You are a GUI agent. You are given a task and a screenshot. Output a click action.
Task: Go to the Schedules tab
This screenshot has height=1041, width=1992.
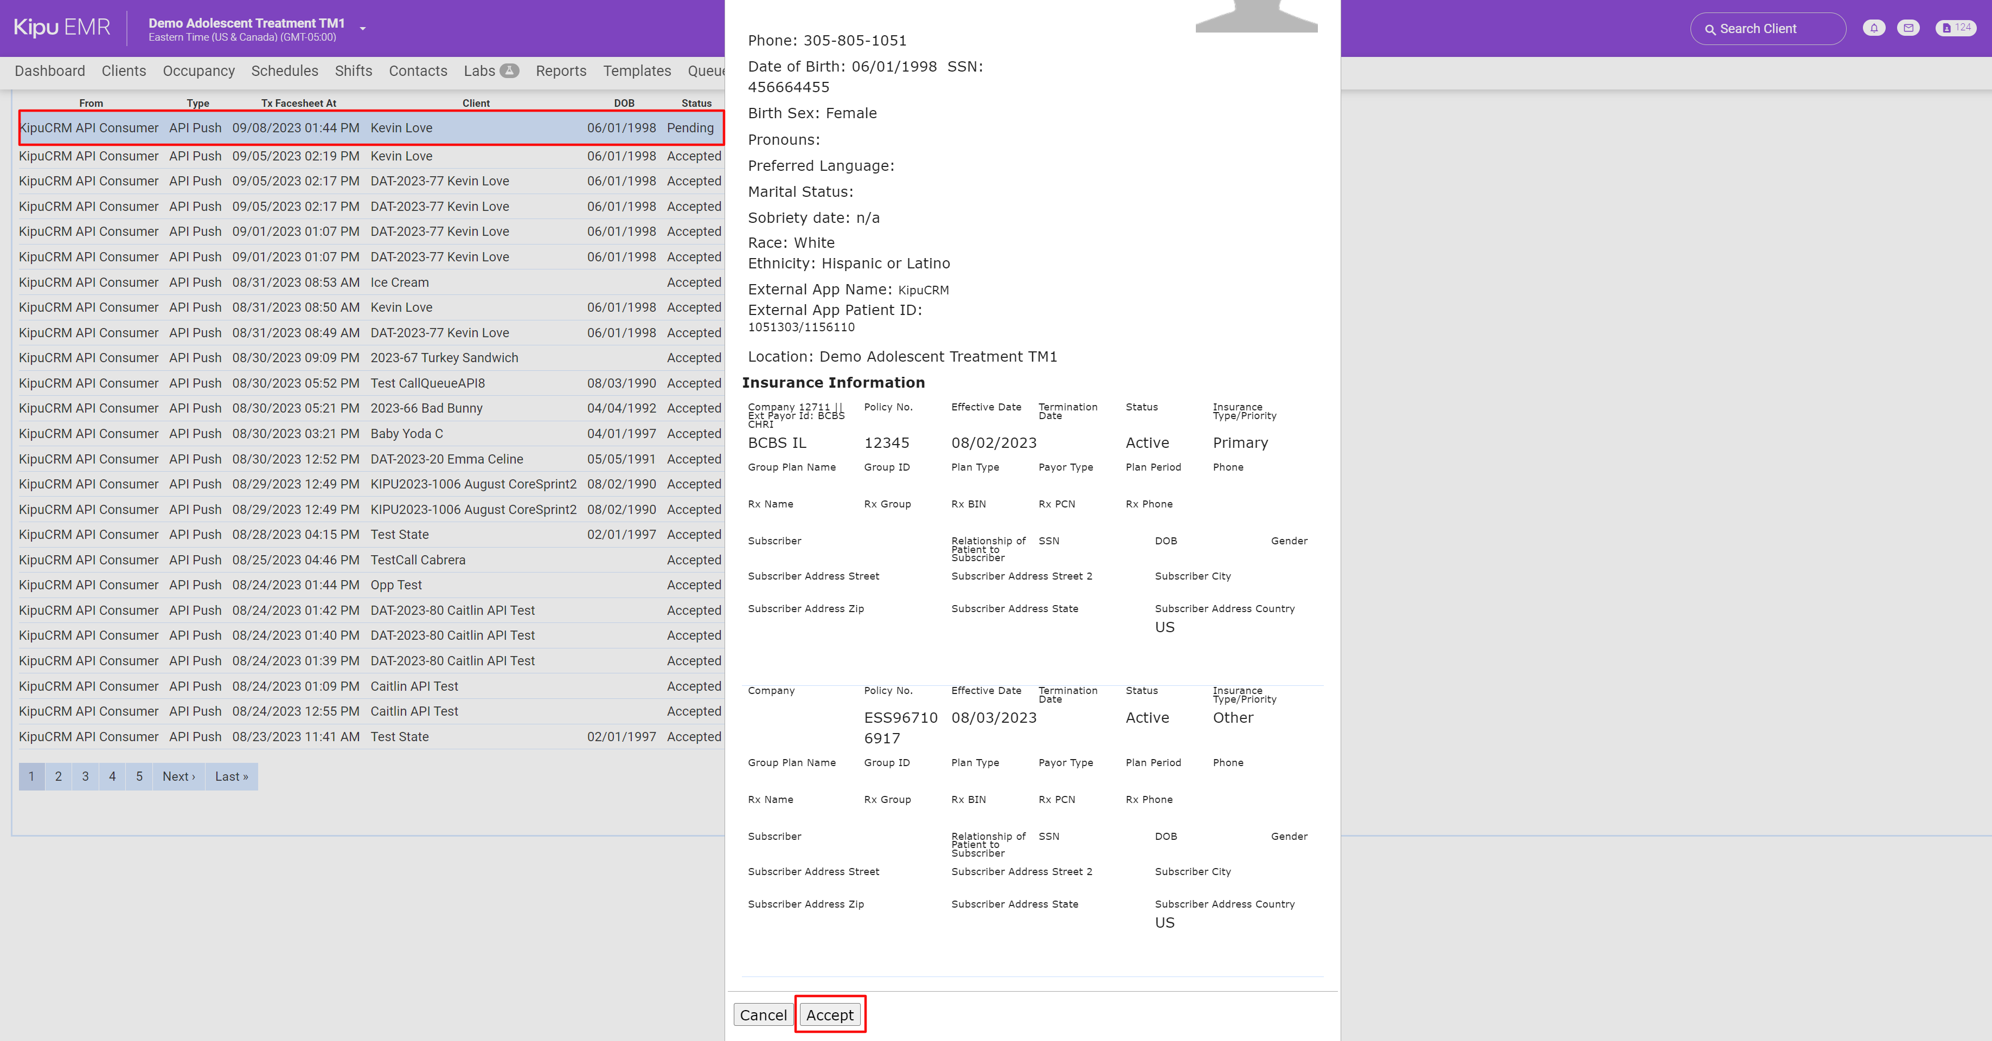(x=285, y=70)
